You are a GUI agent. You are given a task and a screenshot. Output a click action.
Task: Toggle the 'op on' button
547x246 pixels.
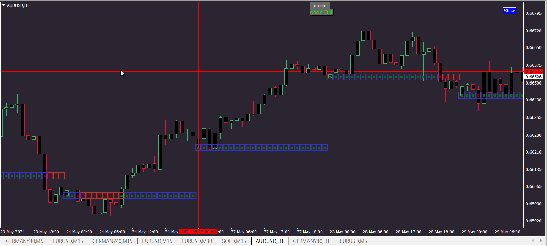click(319, 5)
